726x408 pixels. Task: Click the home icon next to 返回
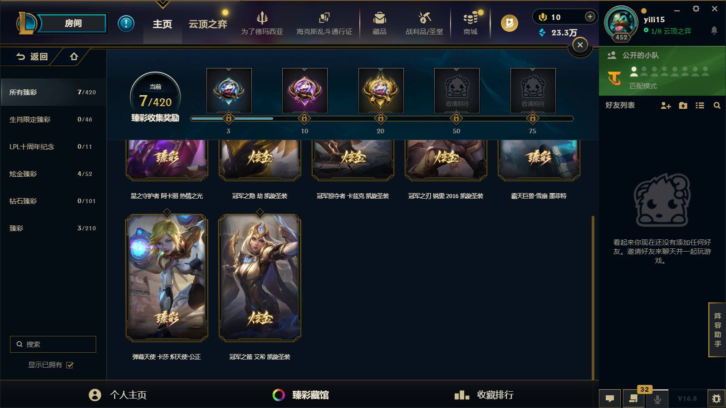pos(74,56)
